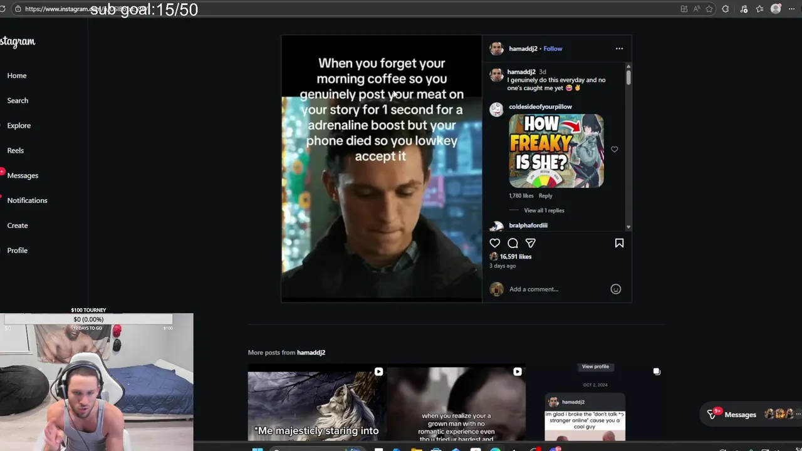The height and width of the screenshot is (451, 802).
Task: Open browser Settings and more menu
Action: pyautogui.click(x=791, y=9)
